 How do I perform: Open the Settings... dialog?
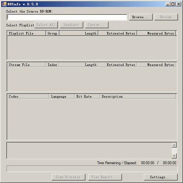pyautogui.click(x=161, y=177)
